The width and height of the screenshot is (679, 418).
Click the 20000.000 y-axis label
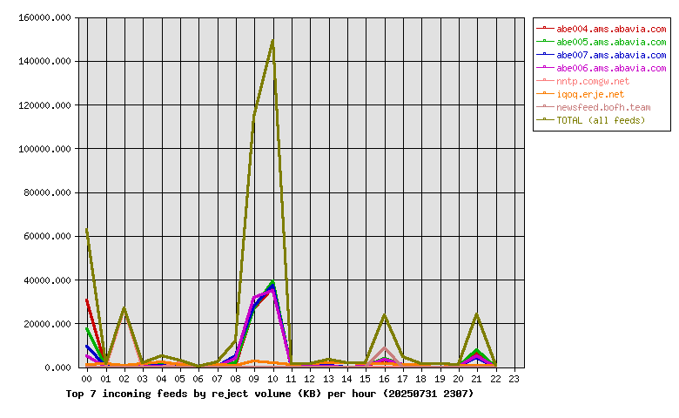(x=47, y=324)
